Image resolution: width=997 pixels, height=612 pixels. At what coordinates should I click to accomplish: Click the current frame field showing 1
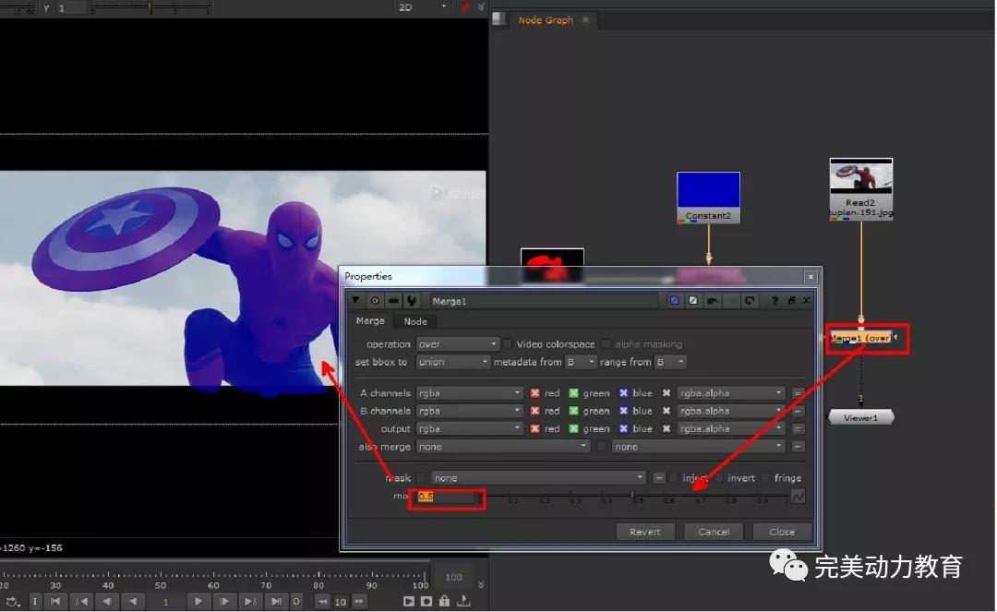click(166, 602)
